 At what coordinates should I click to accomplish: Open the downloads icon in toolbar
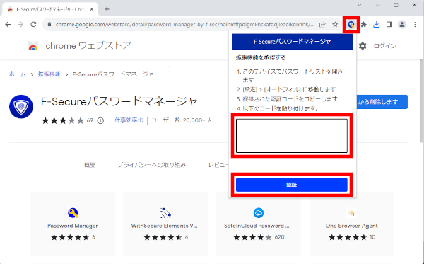coord(377,25)
